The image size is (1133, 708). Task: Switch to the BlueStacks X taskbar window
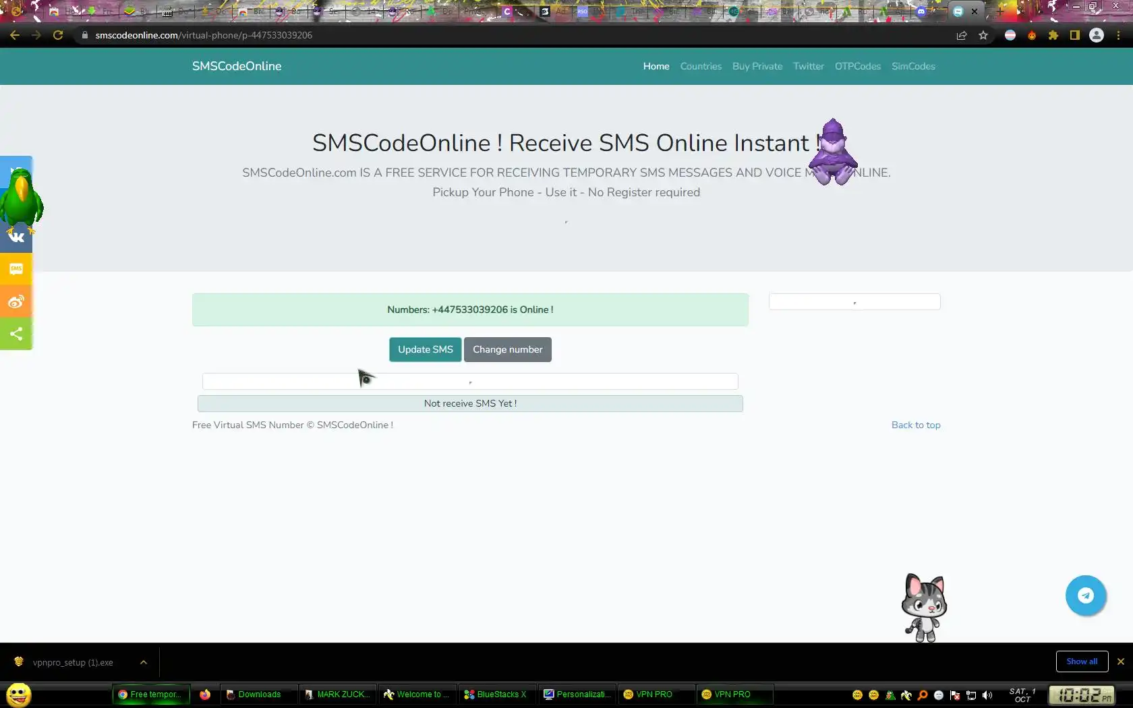[497, 695]
